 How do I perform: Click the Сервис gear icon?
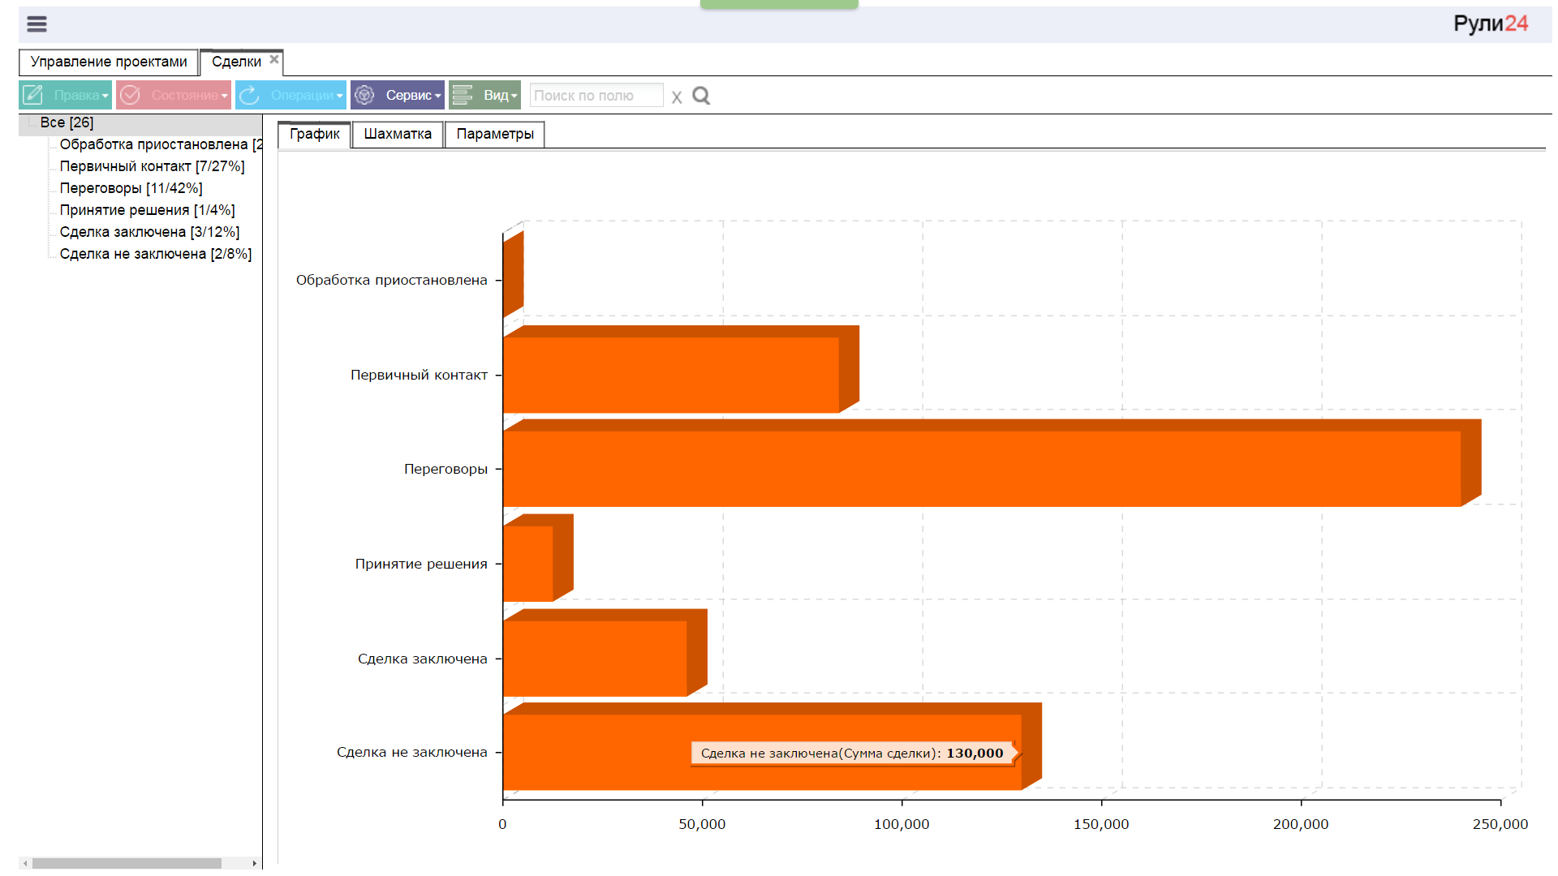365,95
